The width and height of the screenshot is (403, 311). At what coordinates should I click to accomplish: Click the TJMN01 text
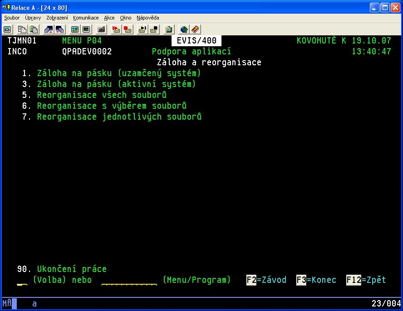click(22, 41)
